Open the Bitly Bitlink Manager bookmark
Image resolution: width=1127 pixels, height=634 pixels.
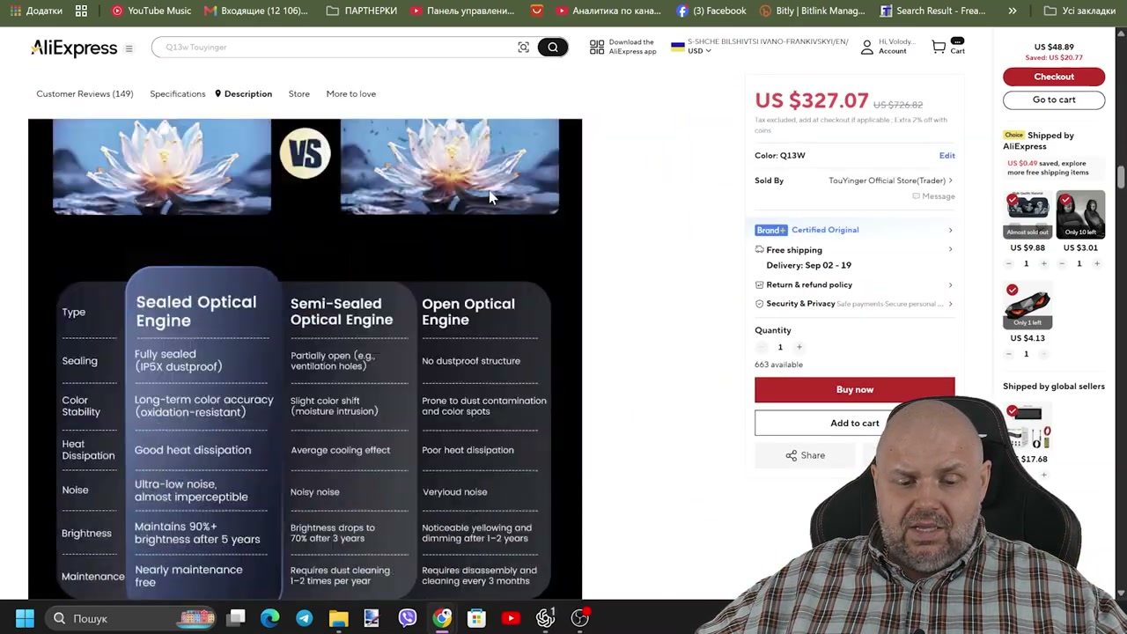coord(814,11)
